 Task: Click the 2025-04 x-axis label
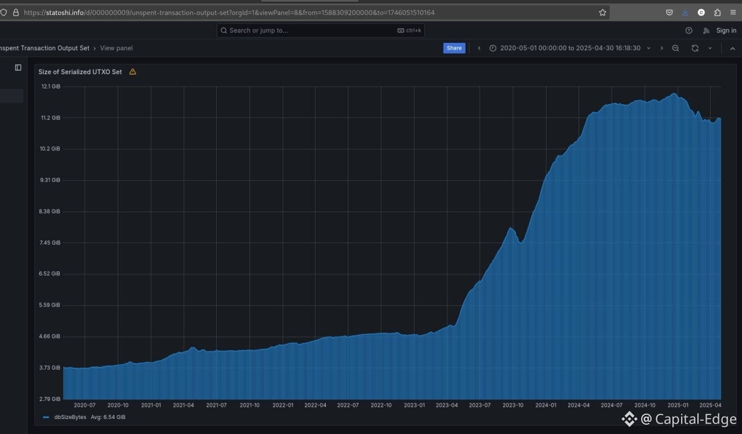pos(710,406)
